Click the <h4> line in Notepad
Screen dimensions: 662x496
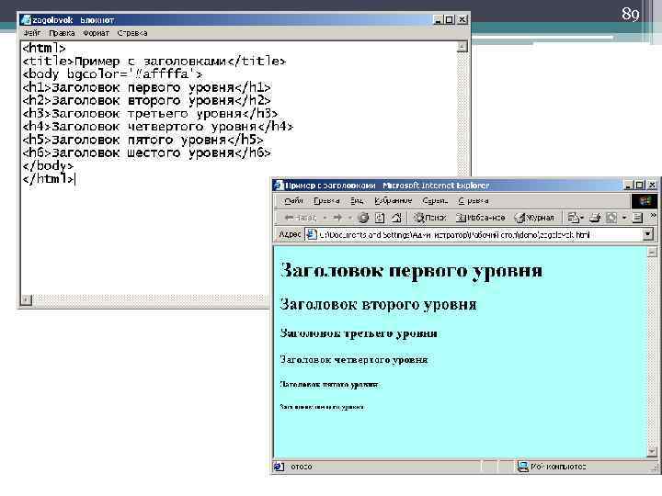(157, 127)
